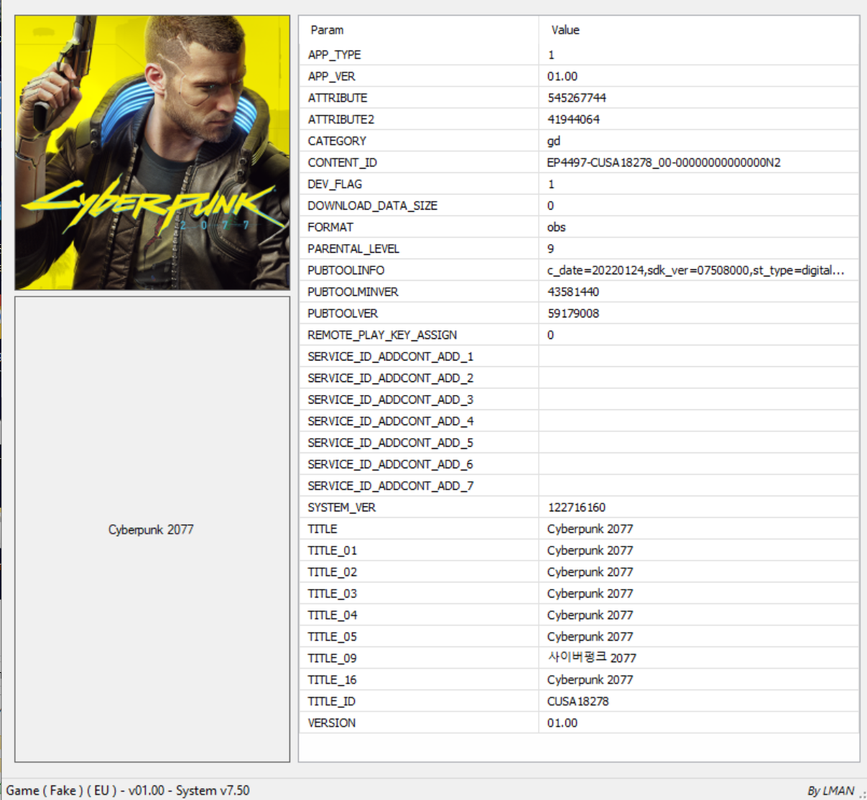Click the SYSTEM_VER value 122716160
Viewport: 867px width, 800px height.
pos(577,507)
